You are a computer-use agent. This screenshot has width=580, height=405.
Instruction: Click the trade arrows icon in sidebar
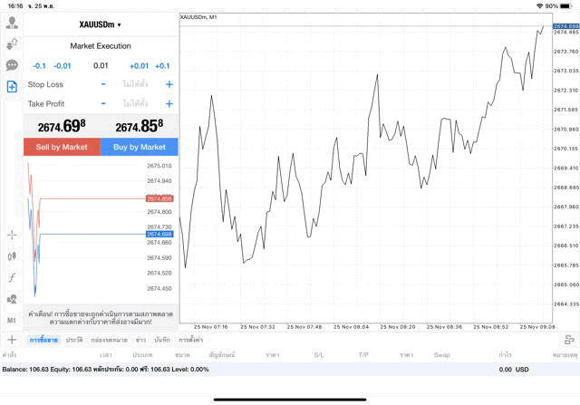(x=12, y=43)
